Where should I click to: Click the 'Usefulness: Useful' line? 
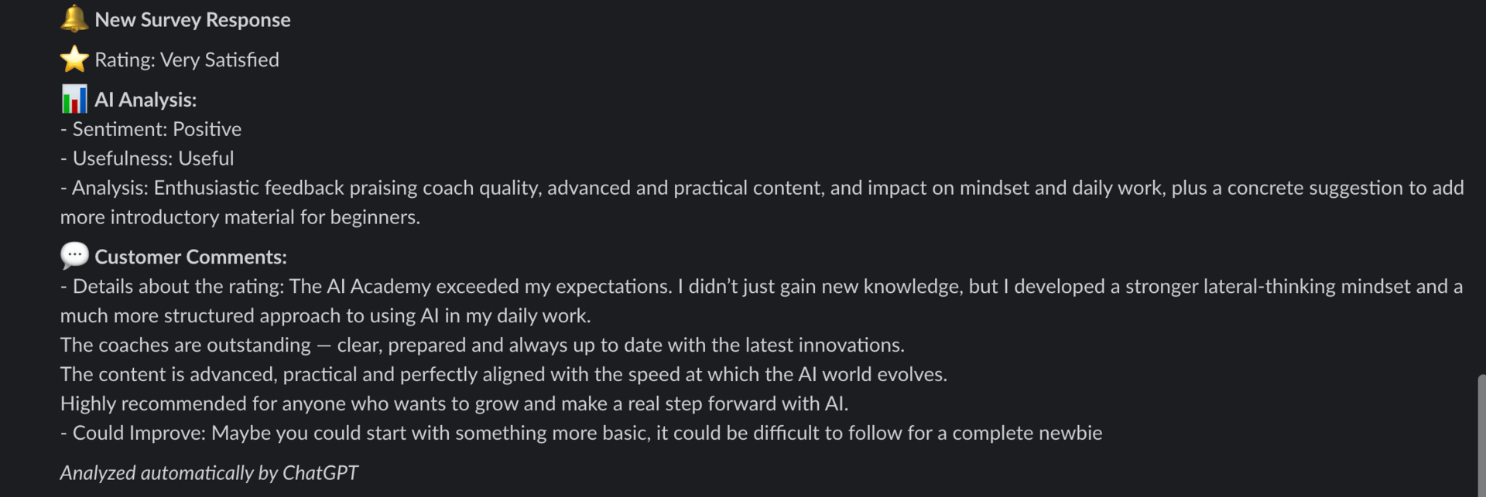coord(147,158)
